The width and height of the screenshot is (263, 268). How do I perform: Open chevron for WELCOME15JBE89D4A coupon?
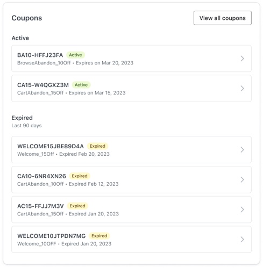tap(242, 150)
